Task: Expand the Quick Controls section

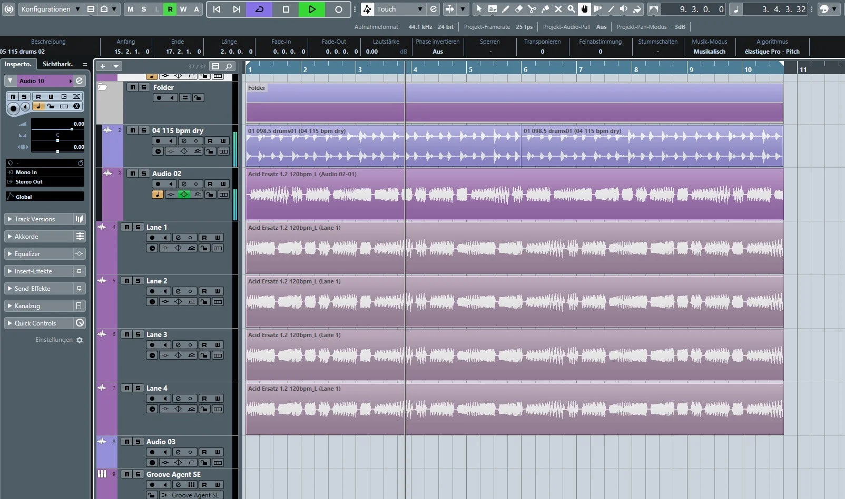Action: [38, 323]
